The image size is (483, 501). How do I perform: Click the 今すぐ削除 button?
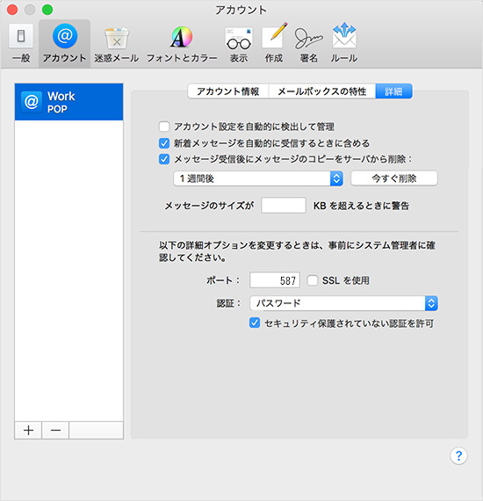point(394,178)
